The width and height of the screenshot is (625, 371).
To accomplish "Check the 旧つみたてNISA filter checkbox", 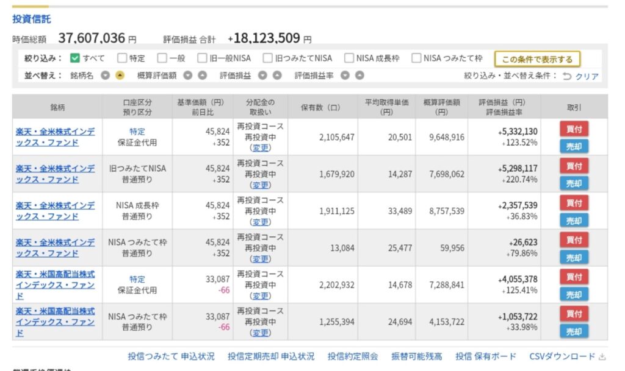I will pyautogui.click(x=267, y=58).
